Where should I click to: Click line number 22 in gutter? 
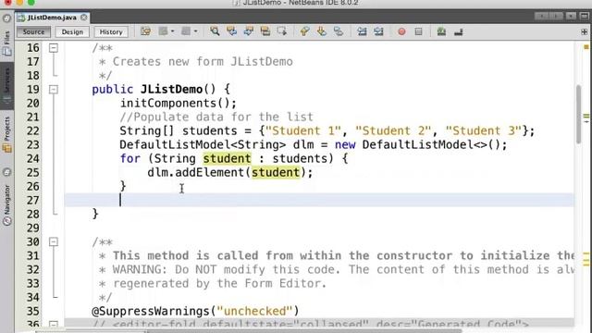33,131
